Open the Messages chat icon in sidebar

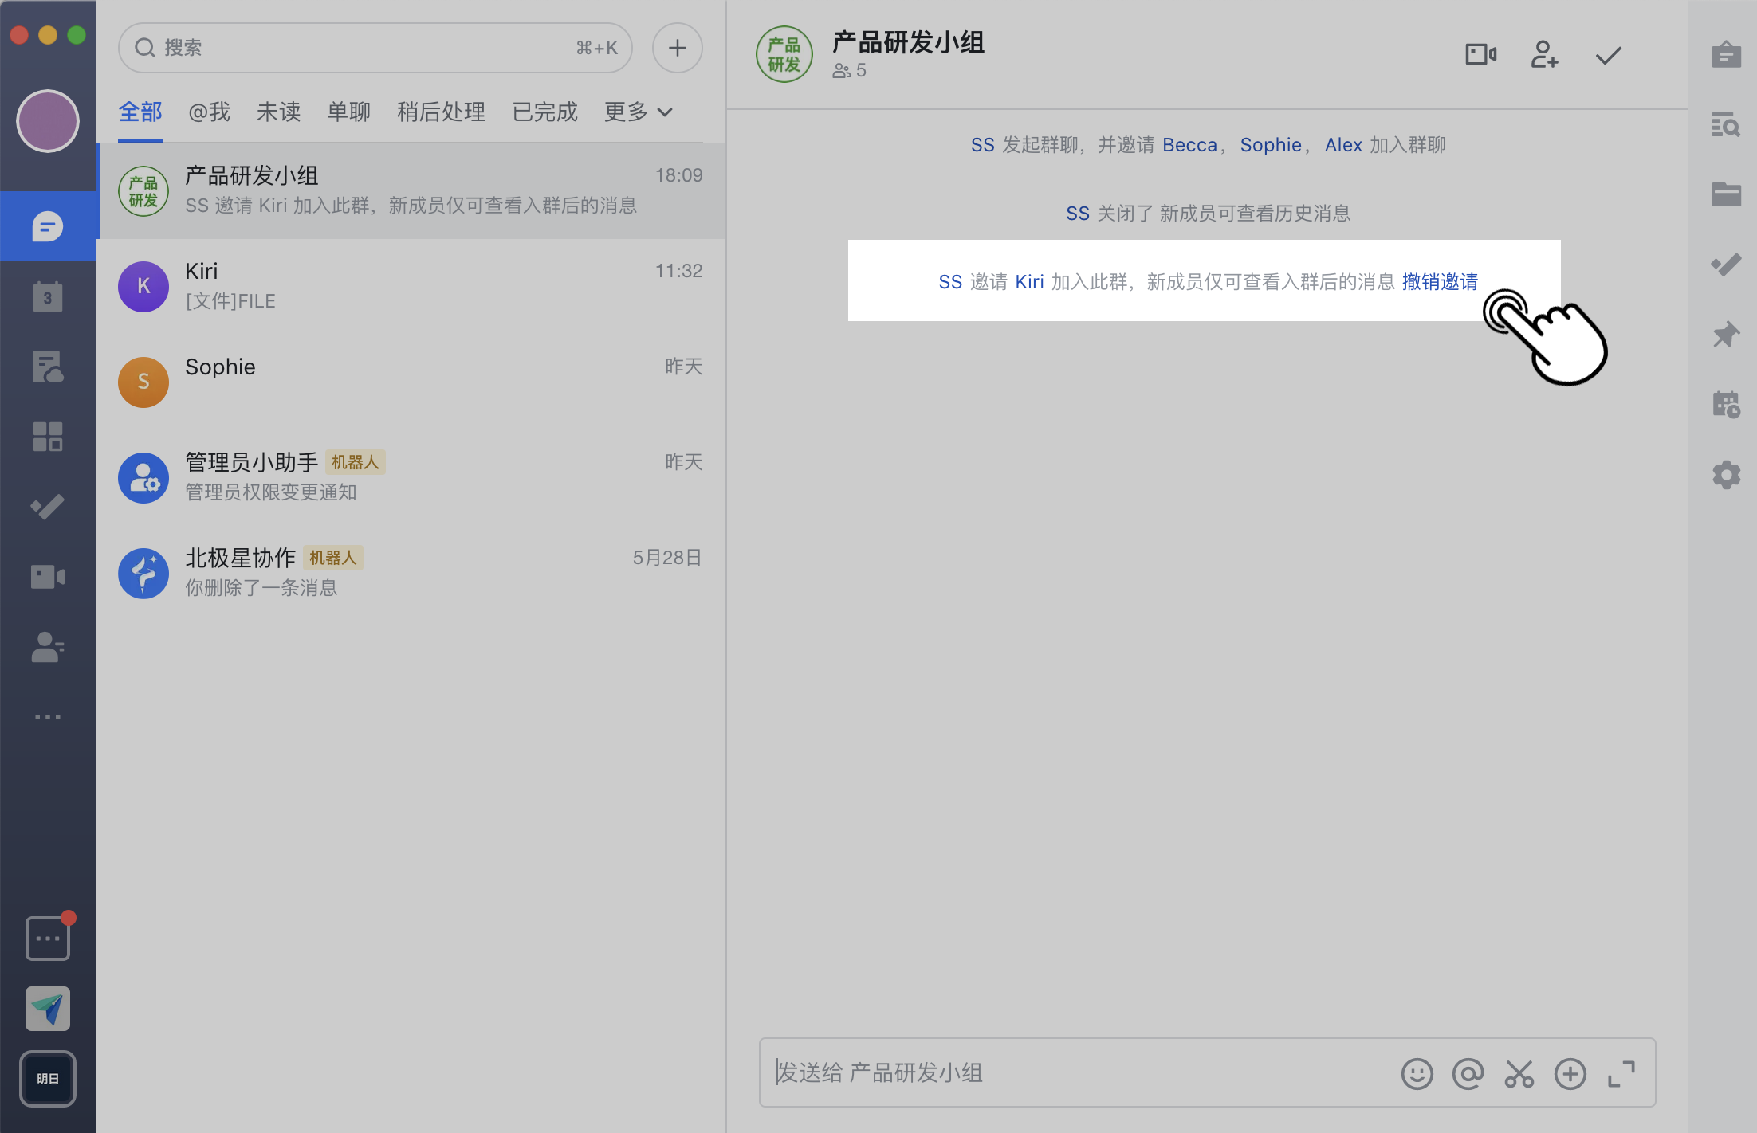coord(48,226)
